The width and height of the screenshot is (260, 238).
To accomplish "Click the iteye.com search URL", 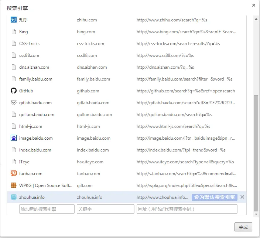I will pos(185,162).
